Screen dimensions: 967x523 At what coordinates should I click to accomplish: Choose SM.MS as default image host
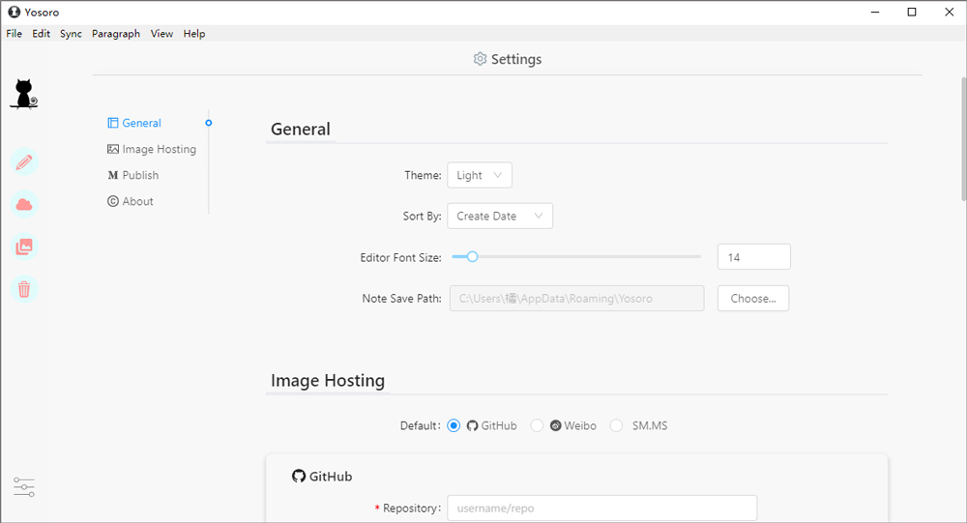point(617,425)
